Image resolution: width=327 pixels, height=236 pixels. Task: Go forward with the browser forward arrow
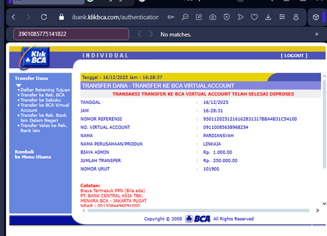click(28, 17)
